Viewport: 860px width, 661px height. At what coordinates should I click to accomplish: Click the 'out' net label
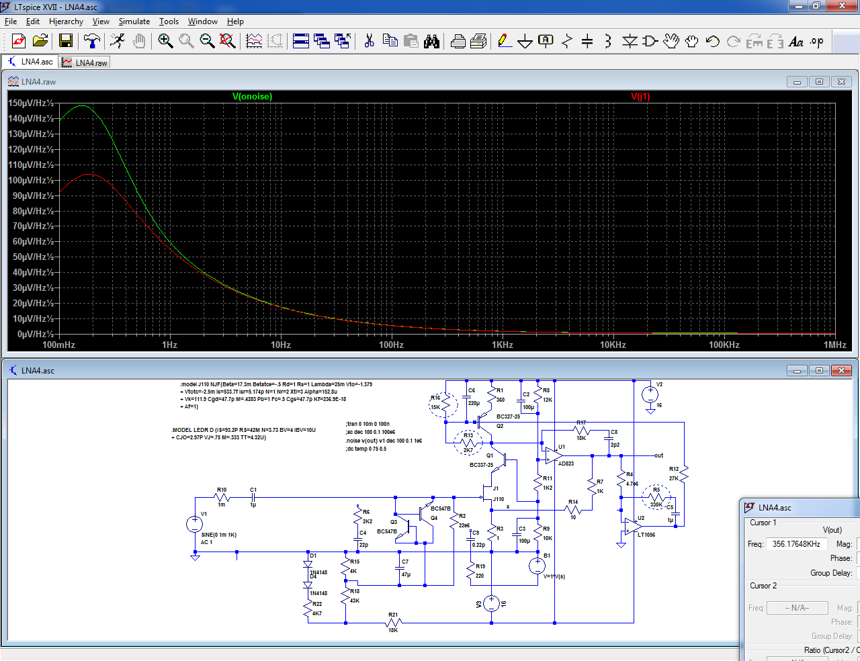click(659, 455)
